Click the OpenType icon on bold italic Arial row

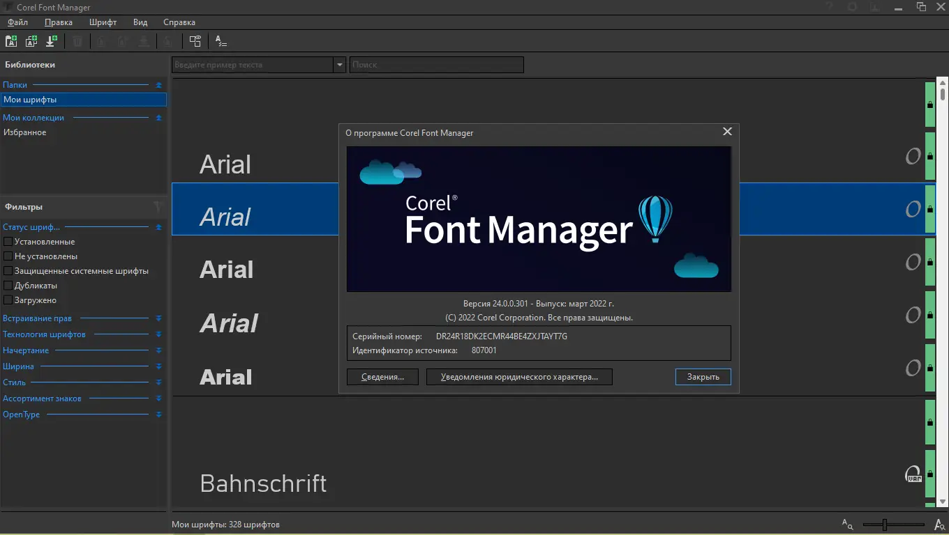pos(913,316)
